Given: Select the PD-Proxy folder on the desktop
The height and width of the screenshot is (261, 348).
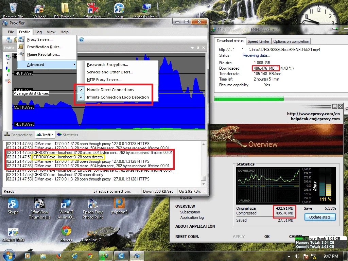Looking at the screenshot, I should pyautogui.click(x=66, y=10).
